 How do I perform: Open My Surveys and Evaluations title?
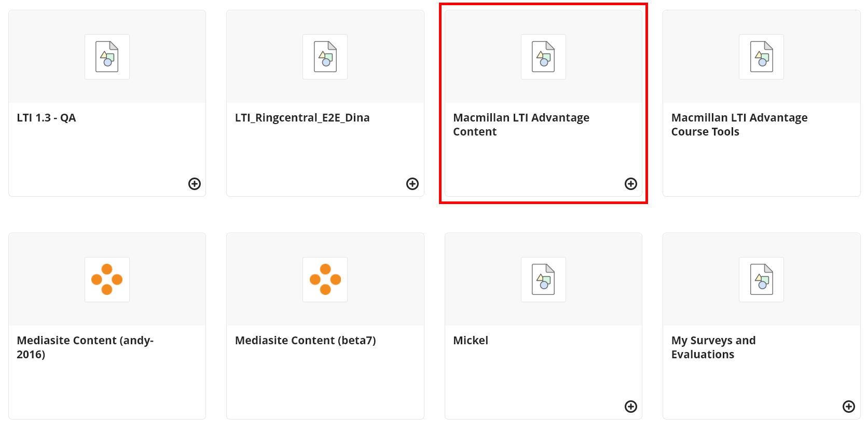pos(713,347)
